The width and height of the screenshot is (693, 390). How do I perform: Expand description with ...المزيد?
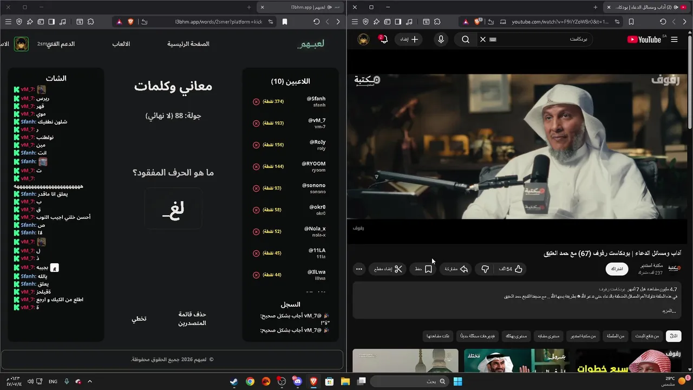pos(669,311)
